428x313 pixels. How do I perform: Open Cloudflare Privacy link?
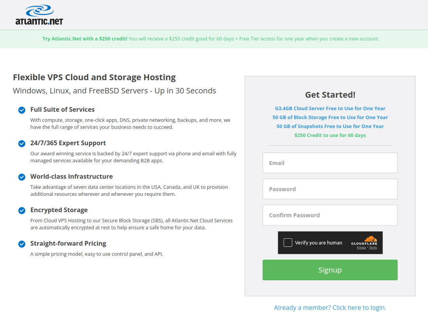[x=361, y=248]
